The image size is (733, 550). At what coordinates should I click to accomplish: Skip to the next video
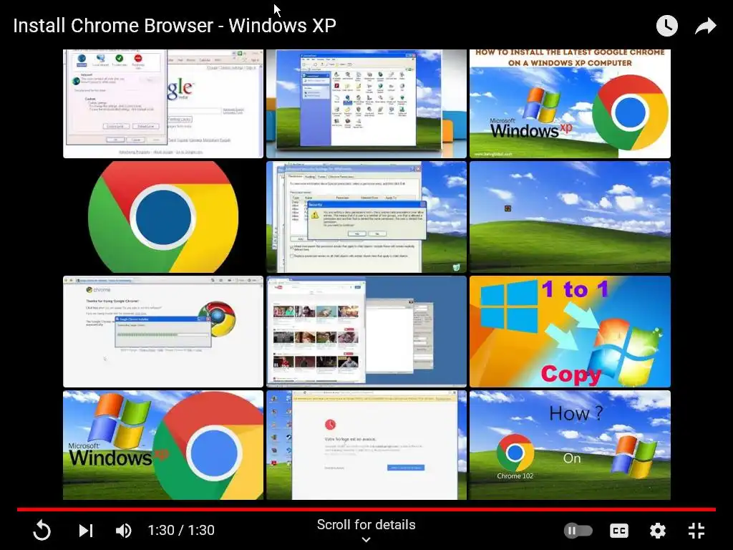pyautogui.click(x=86, y=531)
